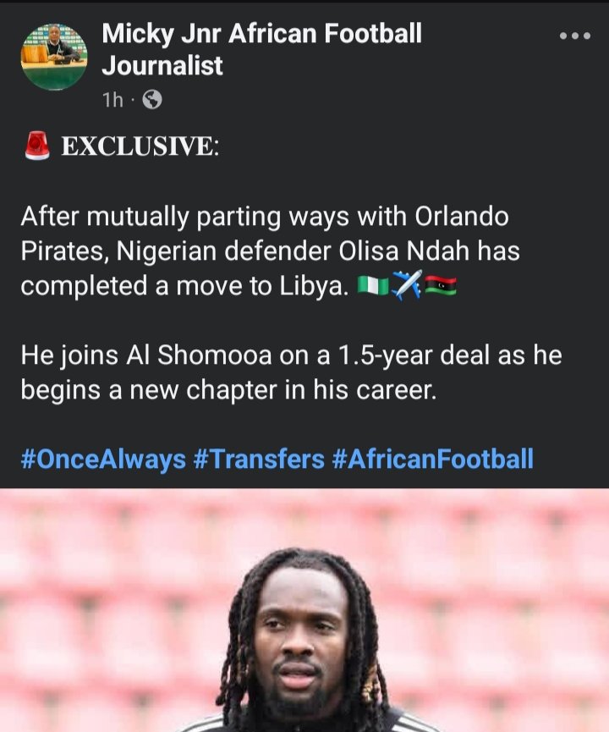Click the "EXCLUSIVE" heading text
The width and height of the screenshot is (609, 732).
[139, 147]
